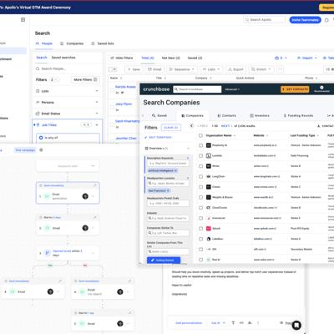Viewport: 334px width, 334px height.
Task: Click the Getting Started button
Action: [x=164, y=261]
